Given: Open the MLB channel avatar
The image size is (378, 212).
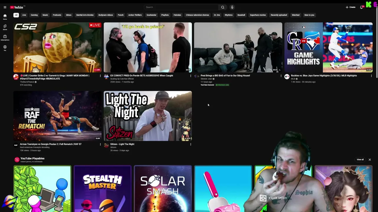Looking at the screenshot, I should click(287, 77).
